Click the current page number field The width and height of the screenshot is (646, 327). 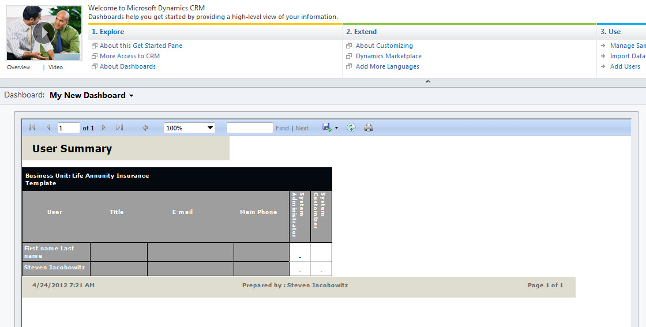pos(69,127)
